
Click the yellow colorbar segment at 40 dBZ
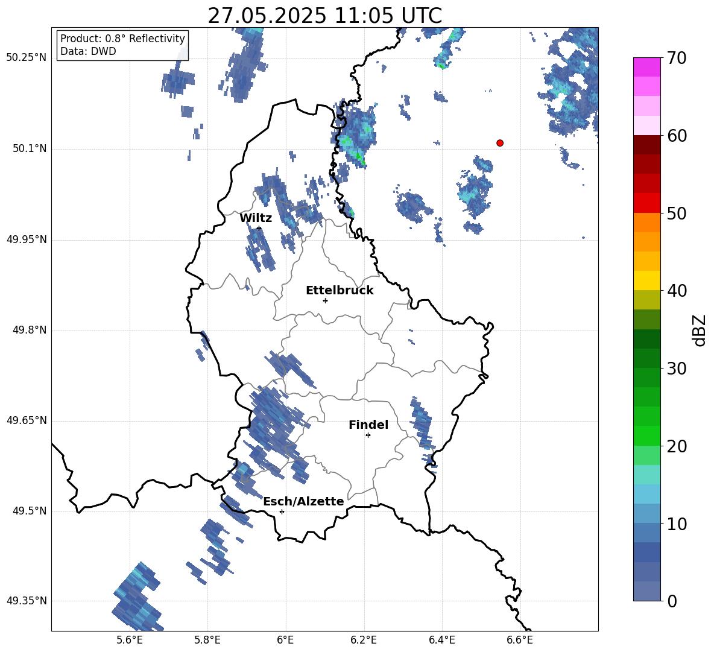tap(646, 280)
